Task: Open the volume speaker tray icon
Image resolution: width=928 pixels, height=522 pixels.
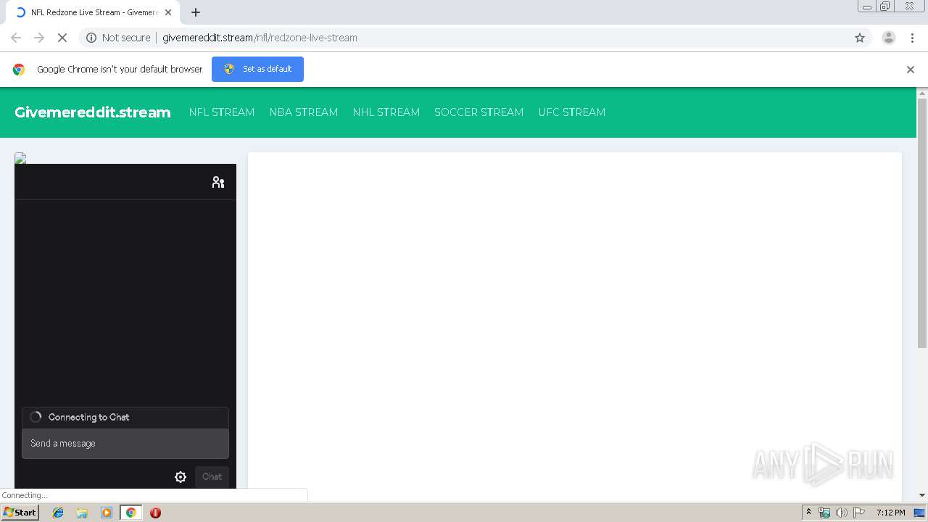Action: tap(841, 513)
